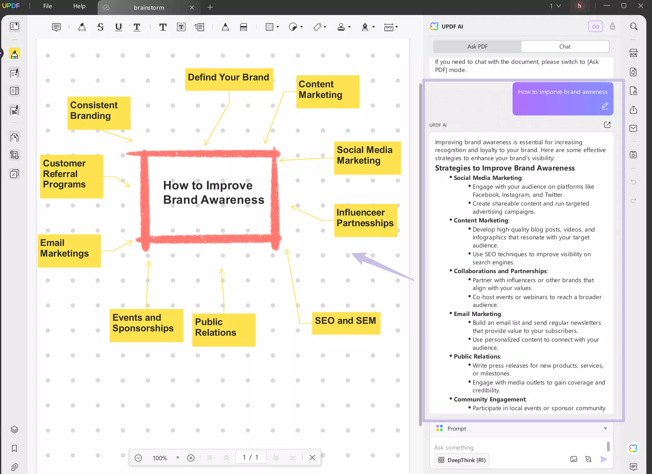Open Reader mode in left sidebar
Screen dimensions: 652x474
[x=14, y=26]
